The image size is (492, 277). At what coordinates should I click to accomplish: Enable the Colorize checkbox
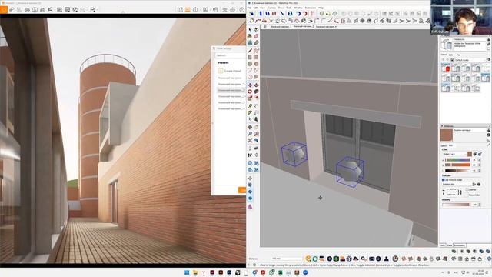point(467,190)
